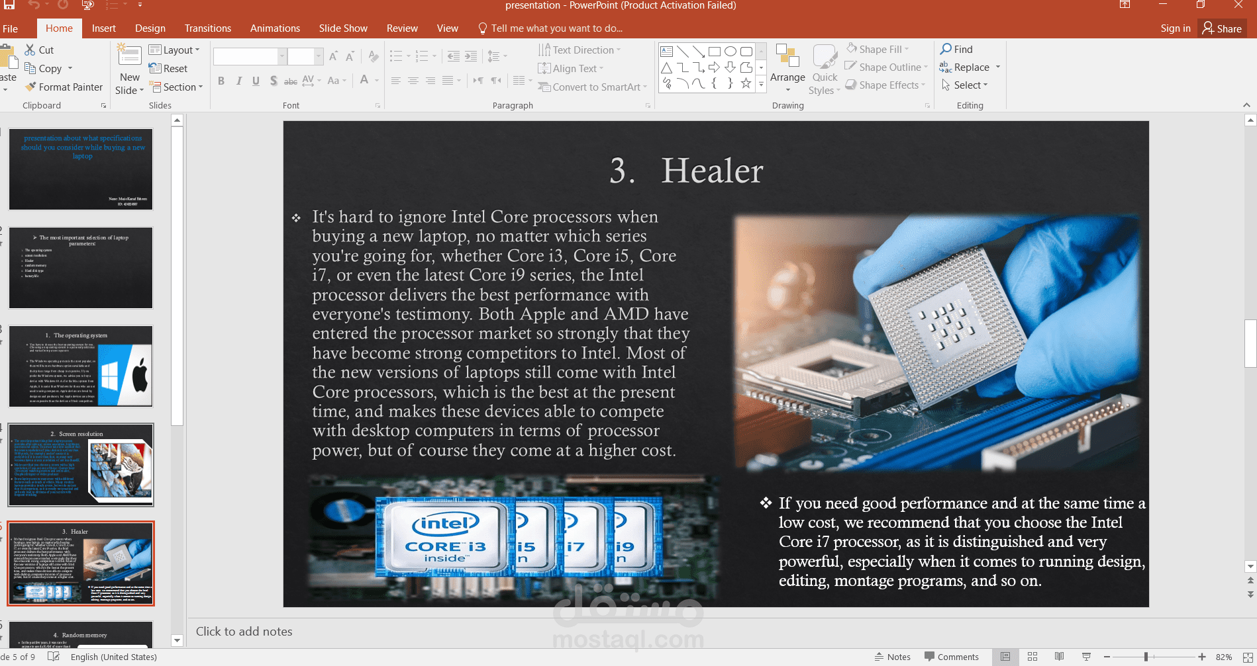Toggle Align Left for paragraph
This screenshot has height=666, width=1257.
tap(396, 81)
